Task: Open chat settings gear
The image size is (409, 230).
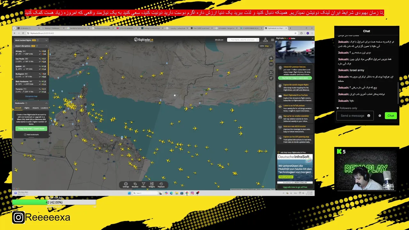Action: tap(380, 116)
